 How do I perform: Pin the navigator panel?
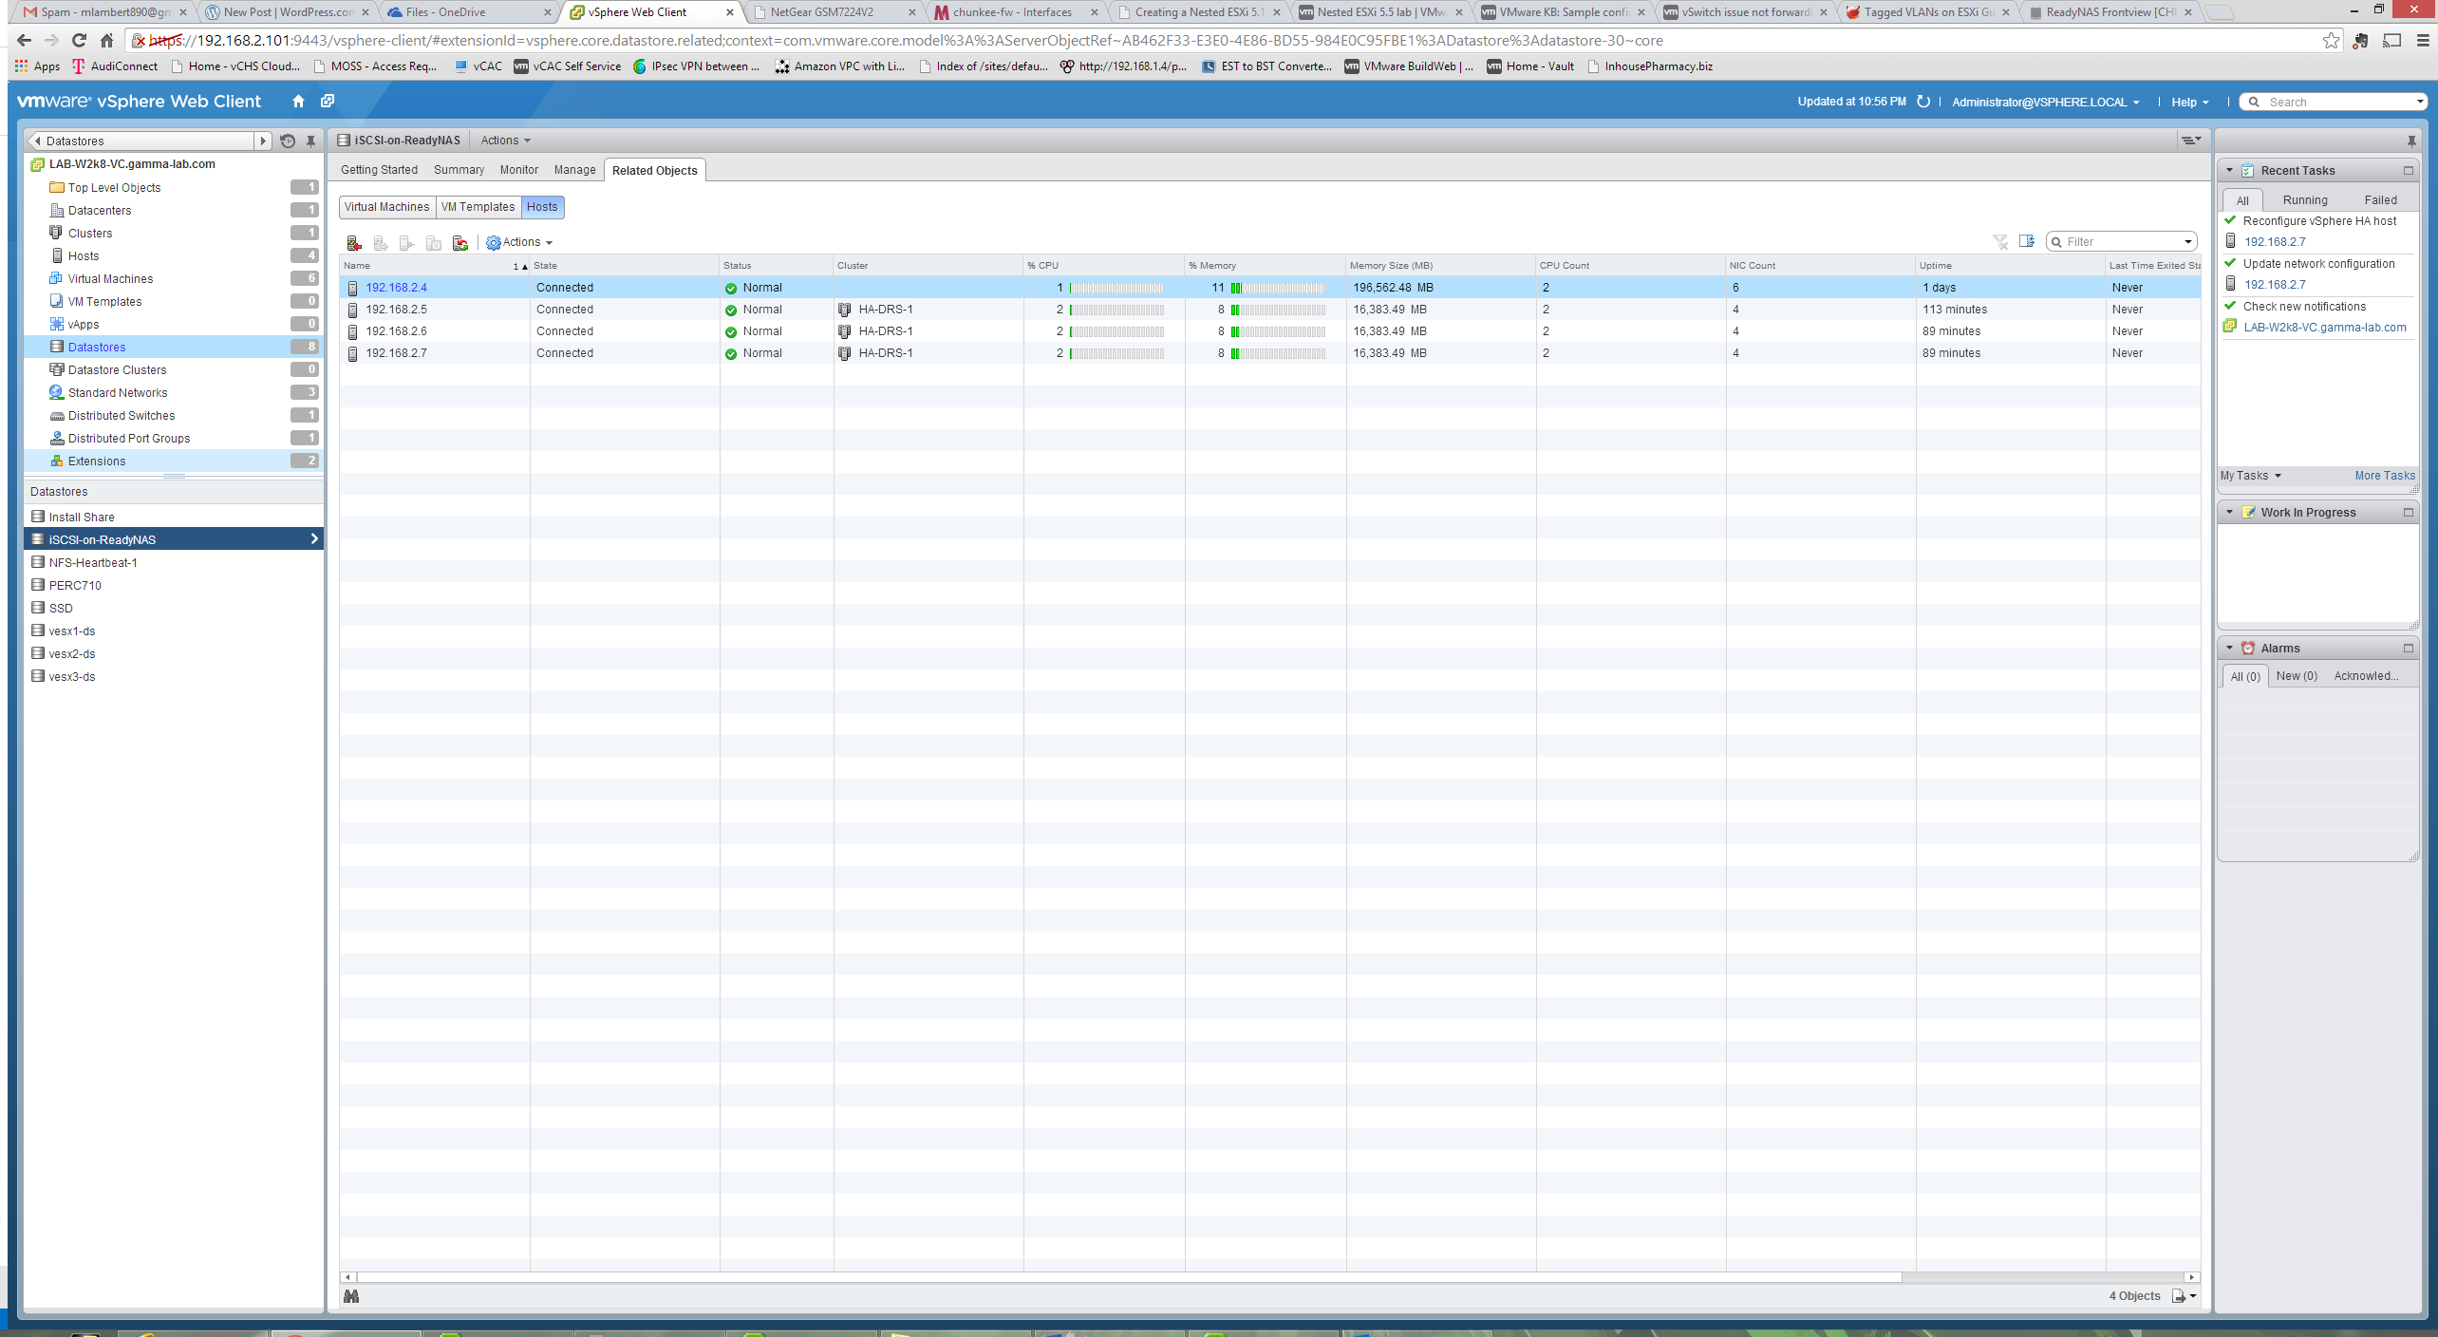point(310,141)
